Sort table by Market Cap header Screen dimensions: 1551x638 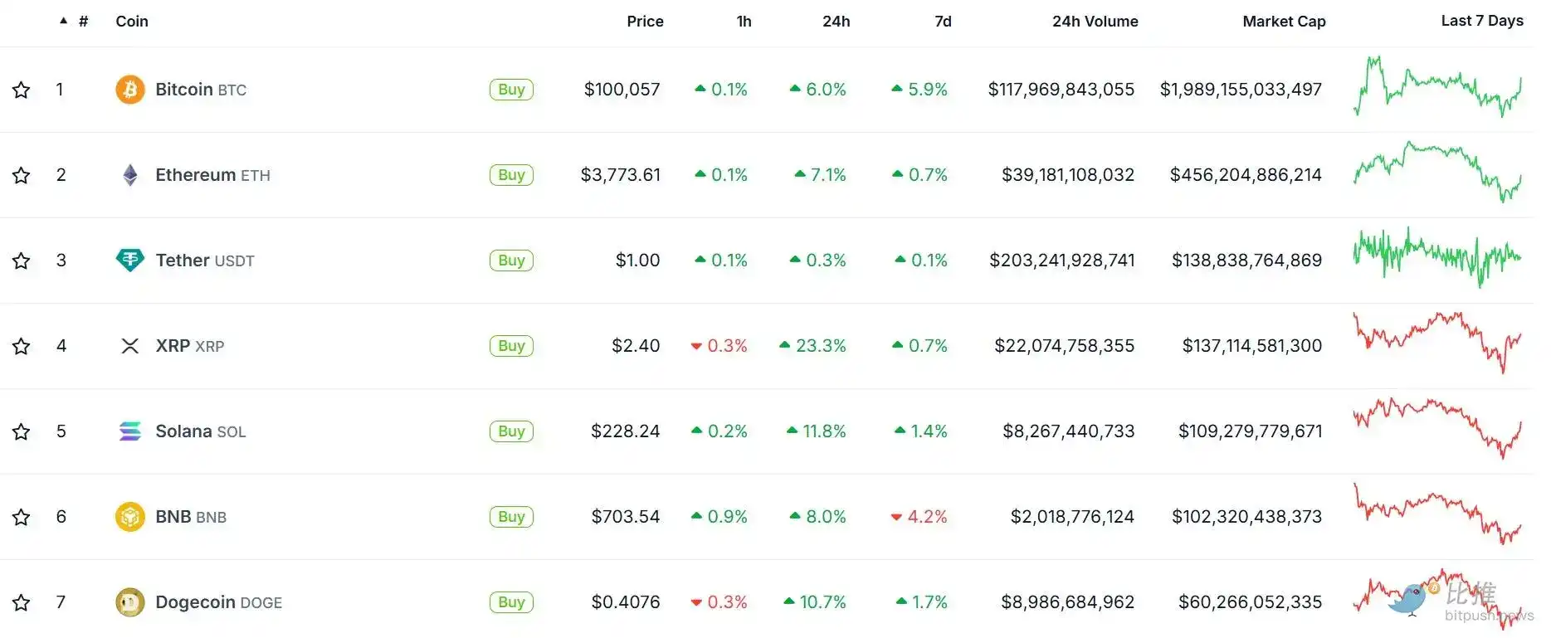click(x=1283, y=22)
